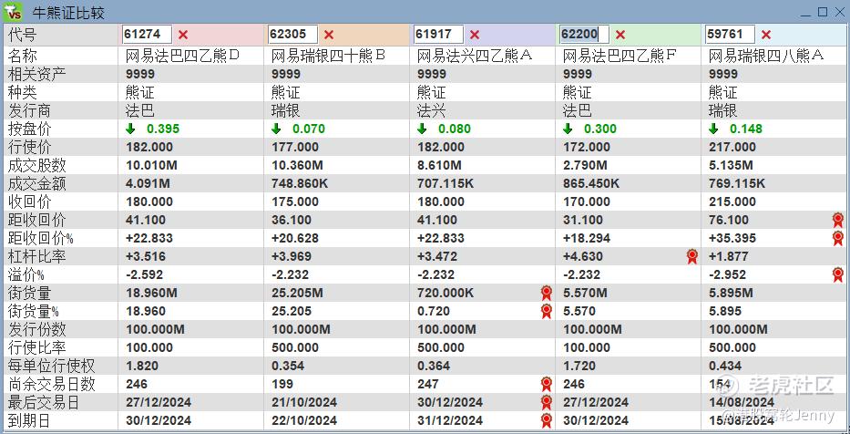Viewport: 850px width, 434px height.
Task: Click the issuer 法兴 cell
Action: tap(432, 110)
